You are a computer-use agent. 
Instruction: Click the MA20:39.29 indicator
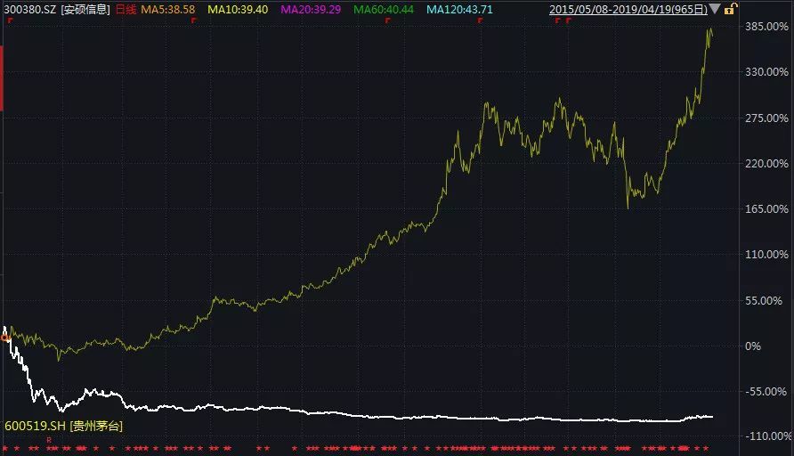click(311, 9)
